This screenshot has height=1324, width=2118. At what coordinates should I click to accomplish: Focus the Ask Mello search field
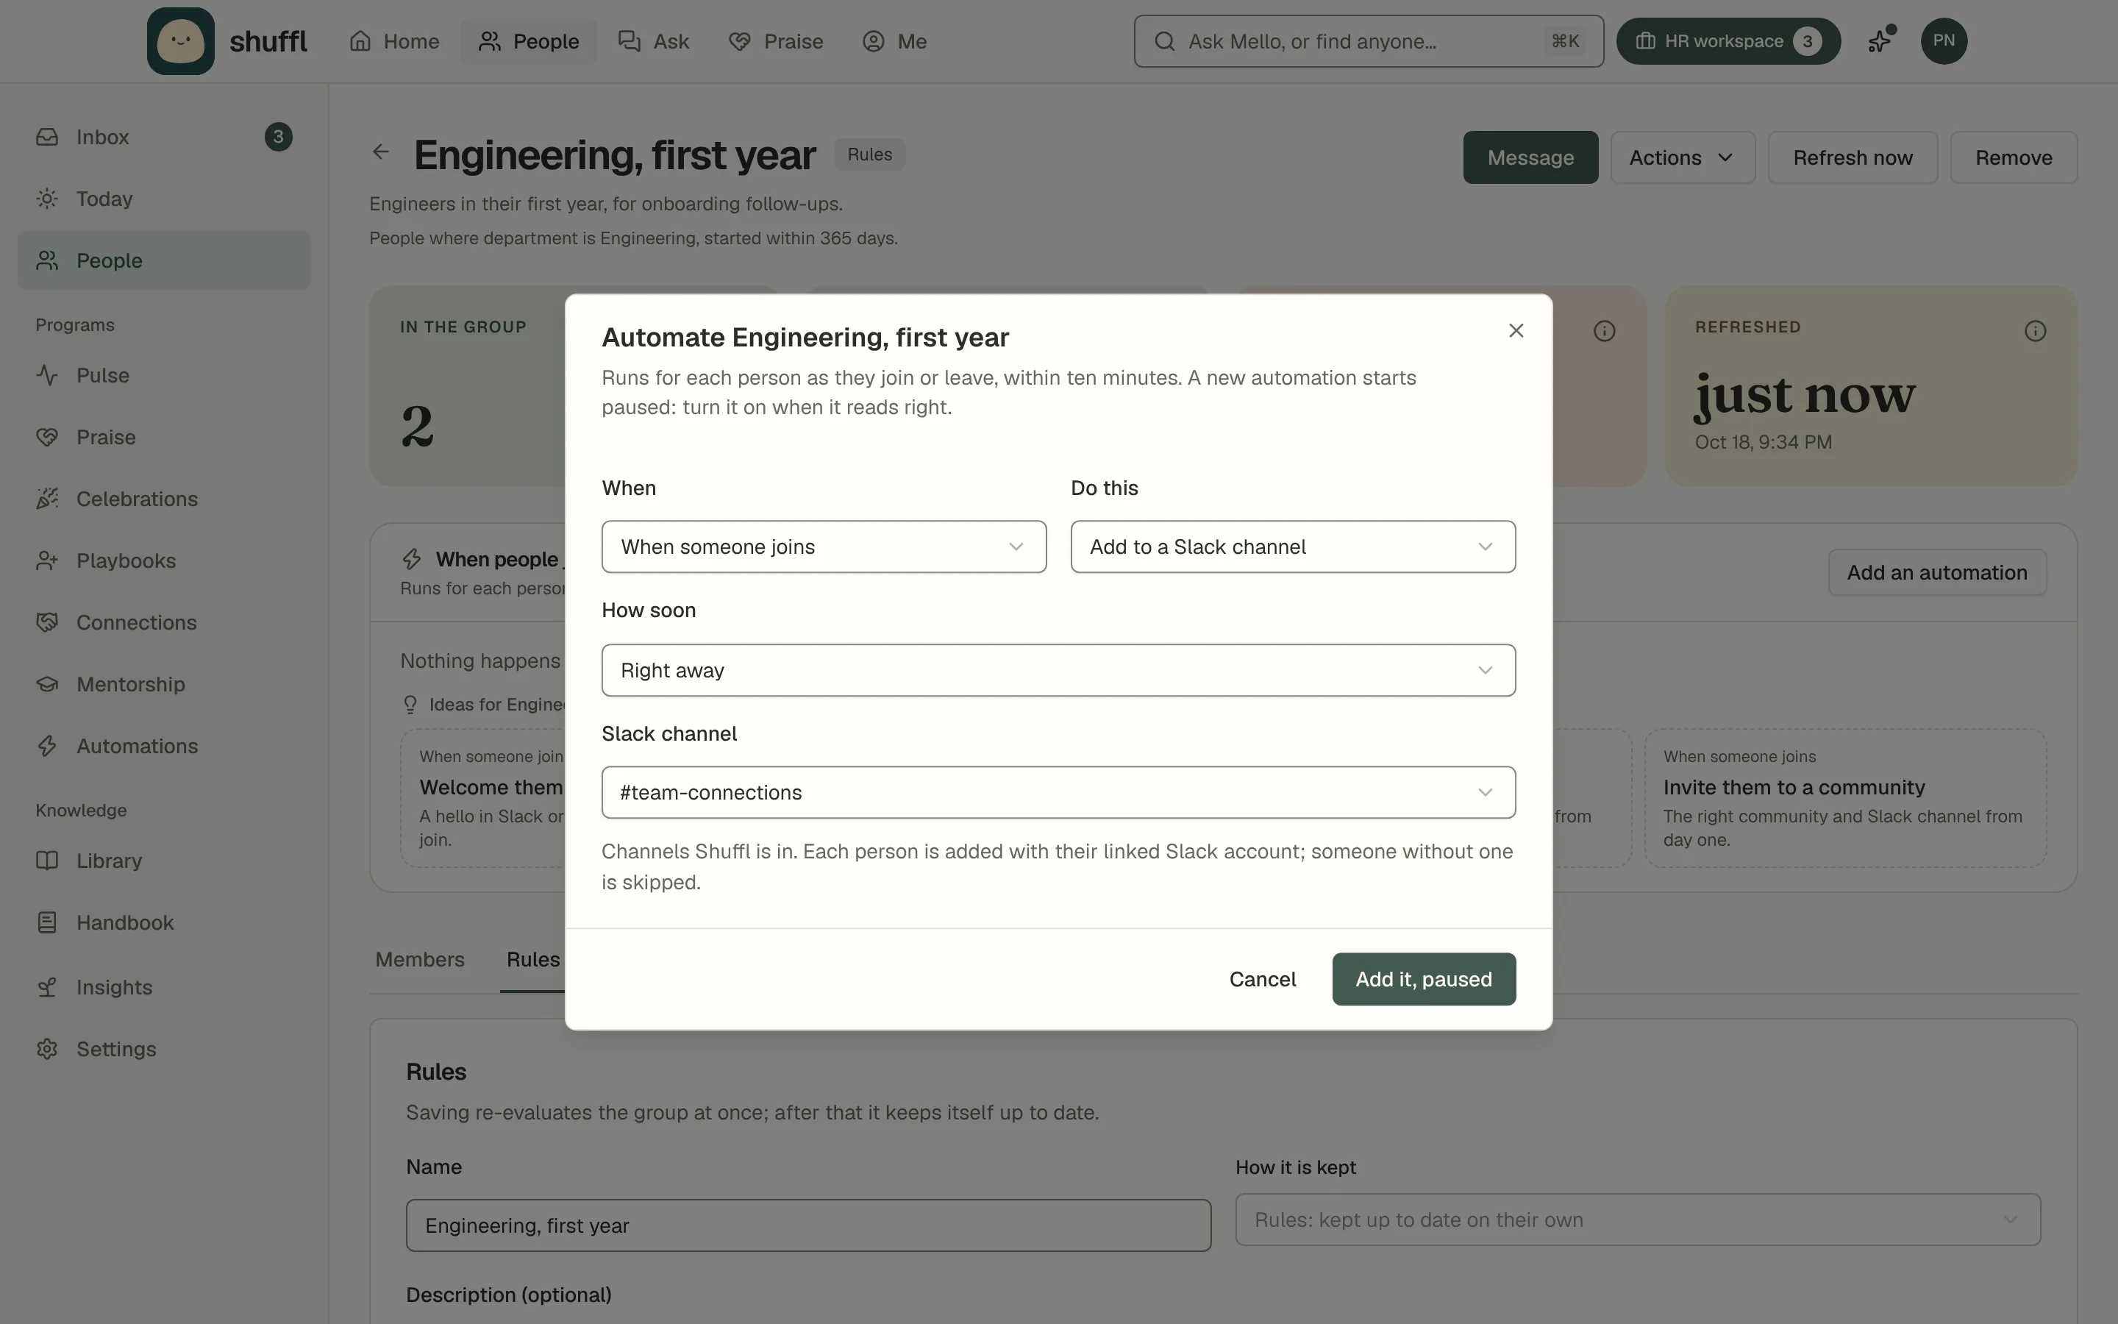click(x=1369, y=41)
